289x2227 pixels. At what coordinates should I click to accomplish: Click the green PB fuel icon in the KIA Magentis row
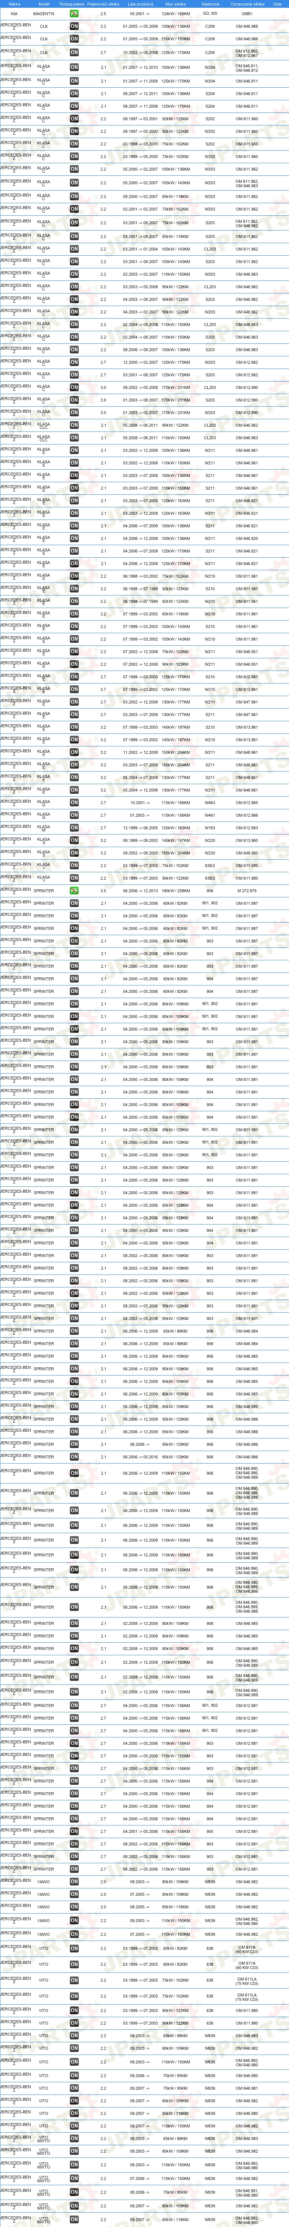(74, 14)
